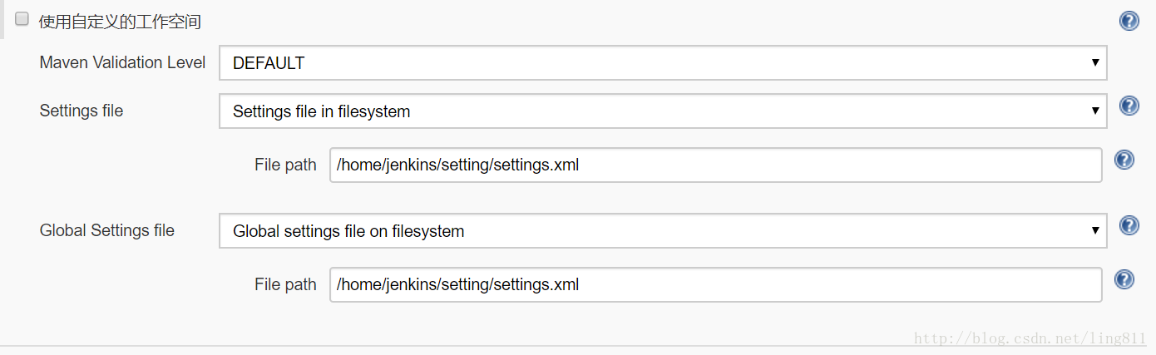1156x355 pixels.
Task: Click the 'Settings file in filesystem' selection
Action: click(x=321, y=111)
